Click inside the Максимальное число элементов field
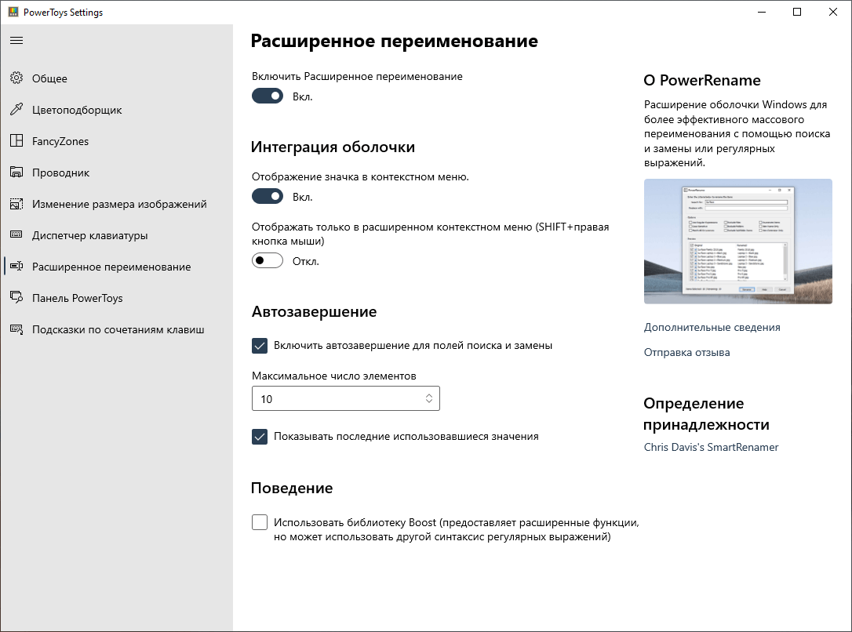The image size is (852, 632). [345, 398]
